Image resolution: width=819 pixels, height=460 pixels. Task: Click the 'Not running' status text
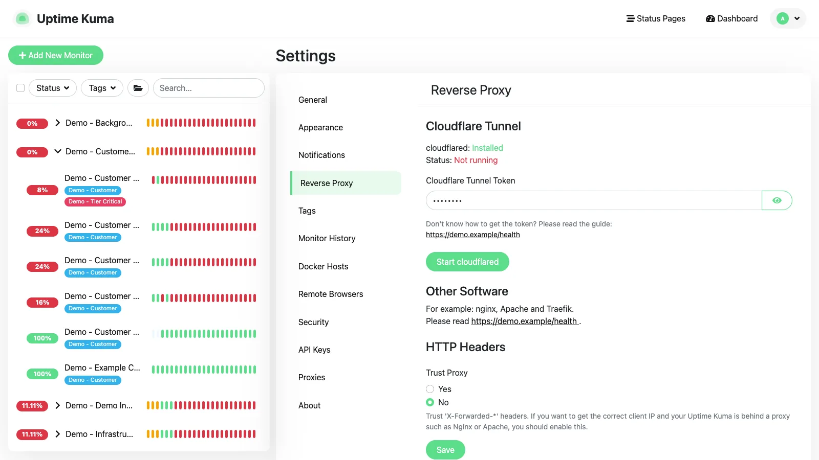[x=476, y=160]
